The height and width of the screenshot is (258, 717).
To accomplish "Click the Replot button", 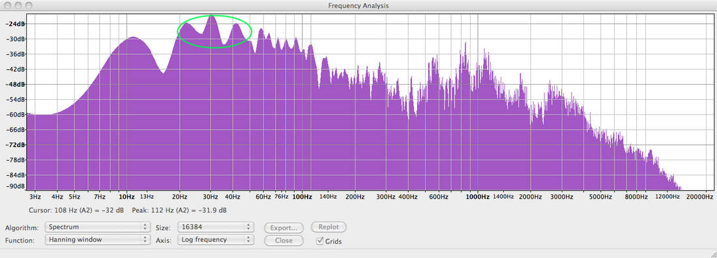I will [329, 227].
